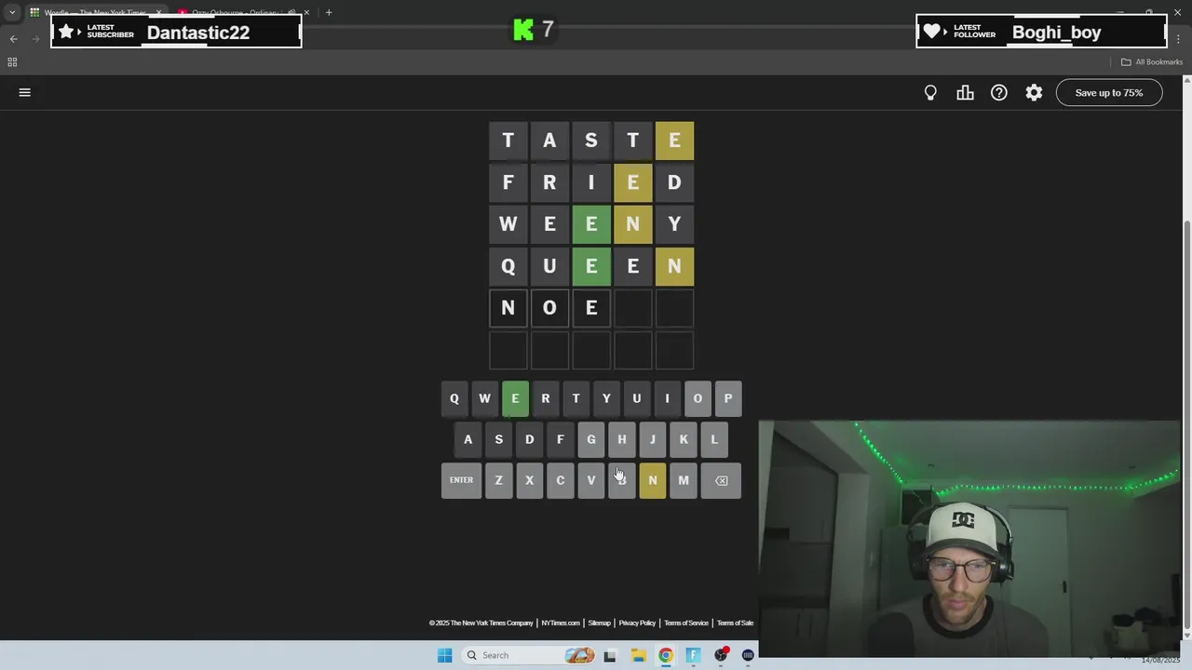Open OBS Studio from the taskbar
Screen dimensions: 1192x670
pyautogui.click(x=721, y=655)
